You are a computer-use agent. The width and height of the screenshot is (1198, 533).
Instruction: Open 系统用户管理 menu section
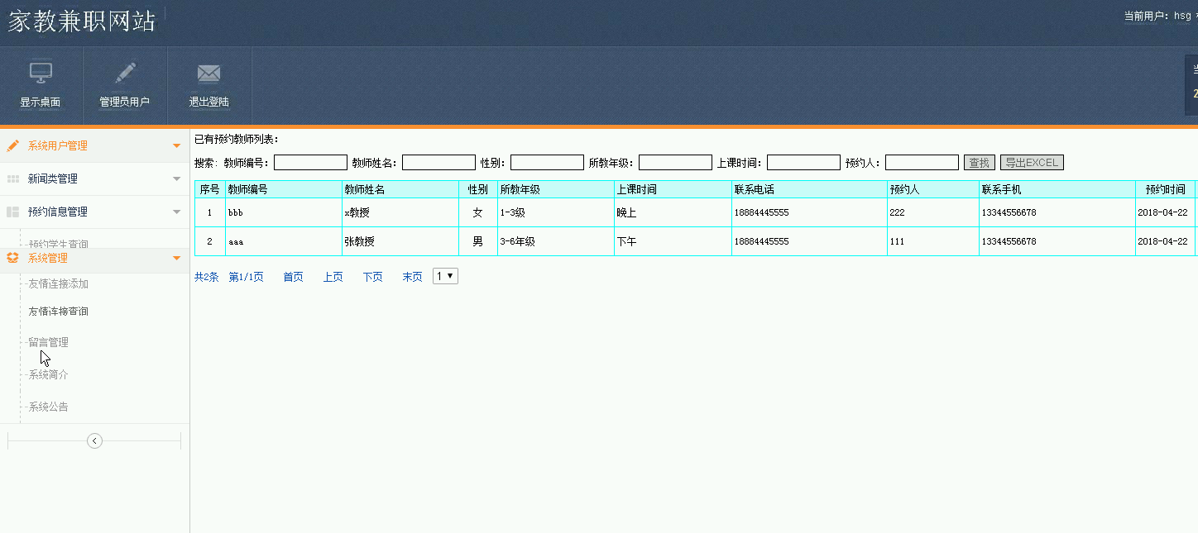coord(94,145)
